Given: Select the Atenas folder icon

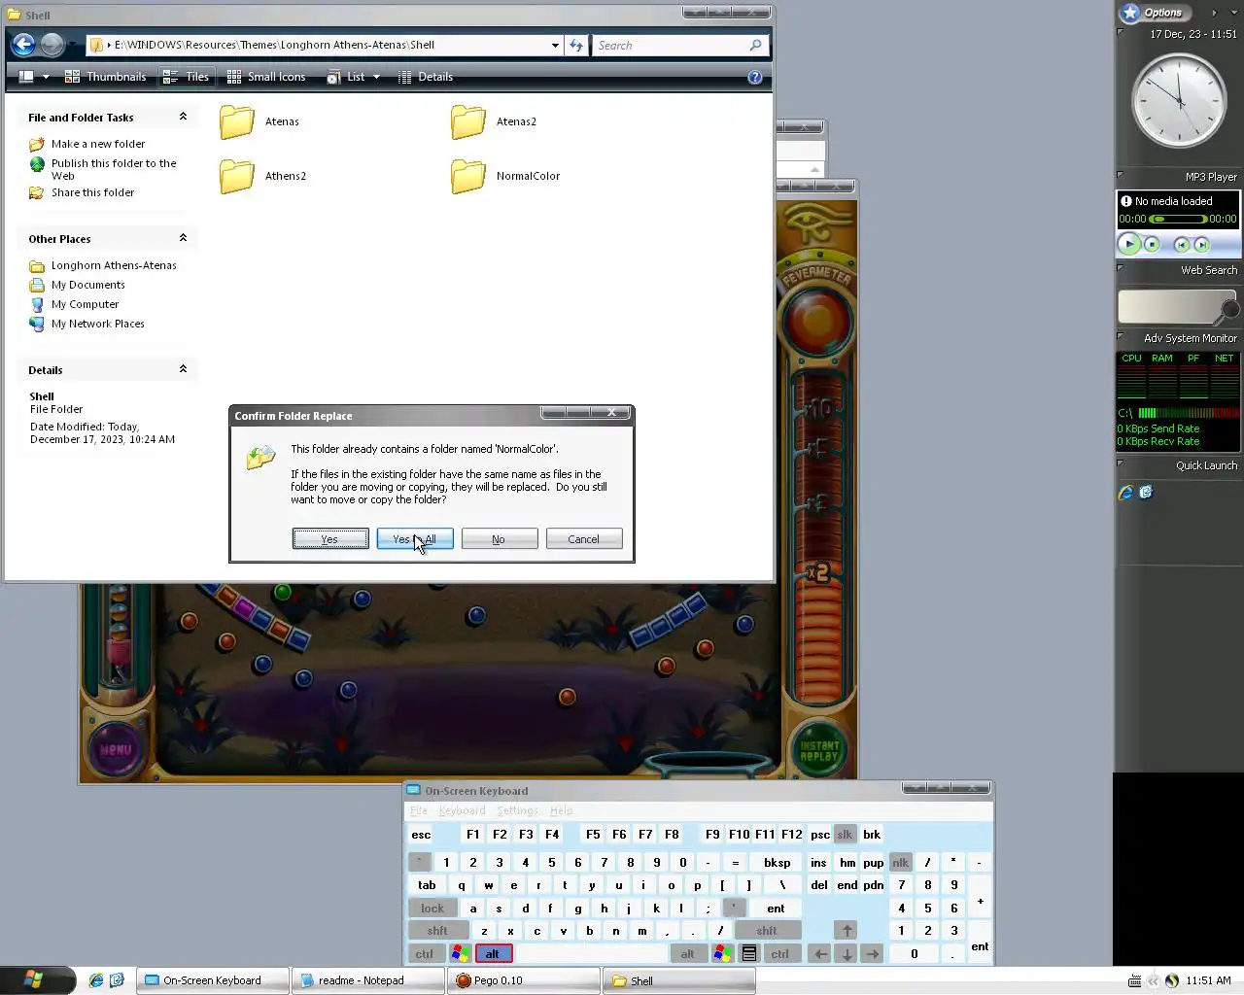Looking at the screenshot, I should (x=237, y=122).
